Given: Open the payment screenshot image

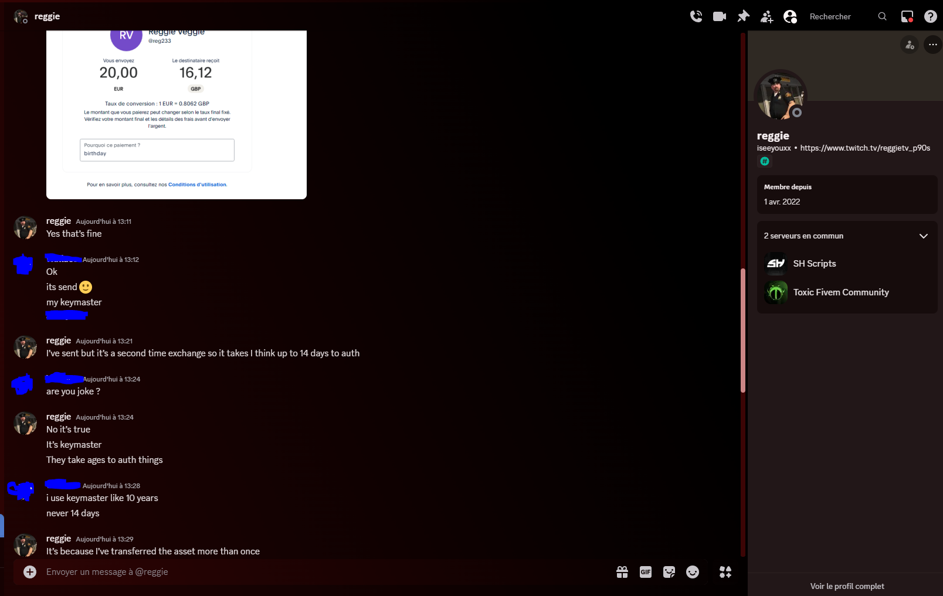Looking at the screenshot, I should (x=177, y=115).
